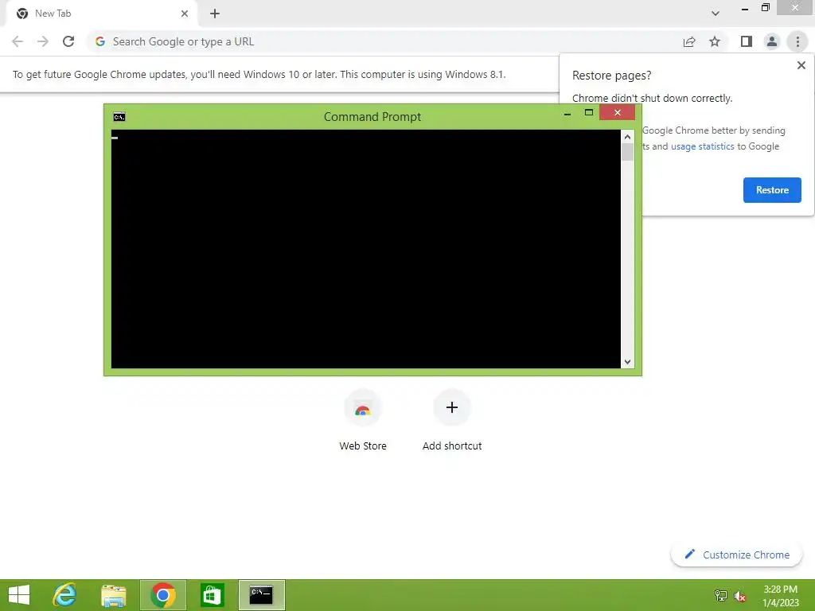This screenshot has width=815, height=611.
Task: Click the Add shortcut tile
Action: (x=452, y=421)
